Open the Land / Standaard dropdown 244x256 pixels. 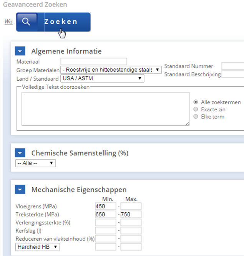click(102, 79)
